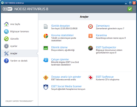Viewport: 137px width, 107px height.
Task: Open Bilgisayar taraması section
Action: pos(19,31)
